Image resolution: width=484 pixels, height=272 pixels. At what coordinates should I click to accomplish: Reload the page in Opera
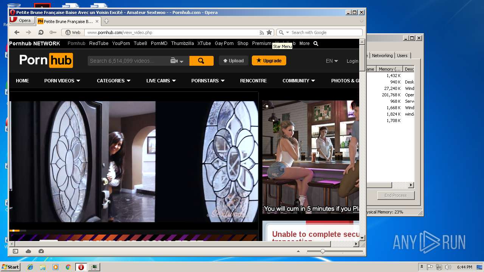[41, 32]
